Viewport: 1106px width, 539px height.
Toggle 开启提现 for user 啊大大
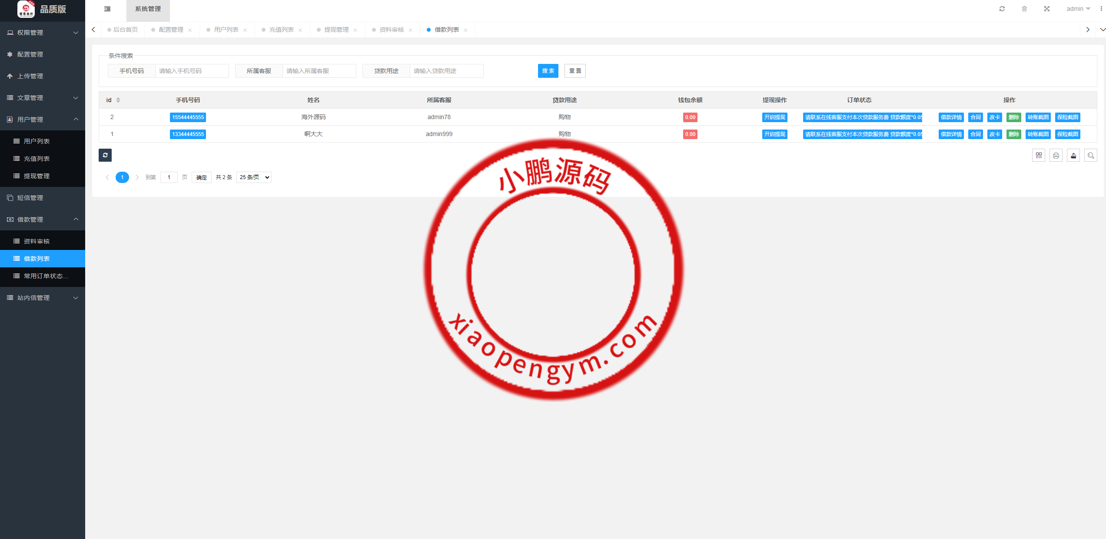[x=774, y=134]
